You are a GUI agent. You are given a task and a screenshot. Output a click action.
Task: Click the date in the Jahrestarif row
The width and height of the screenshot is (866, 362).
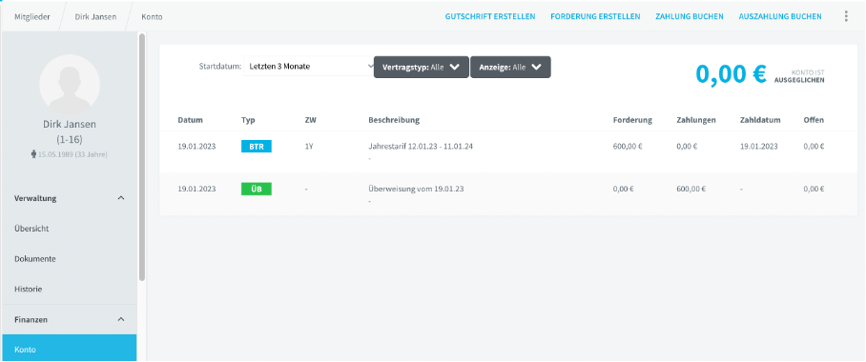point(196,147)
